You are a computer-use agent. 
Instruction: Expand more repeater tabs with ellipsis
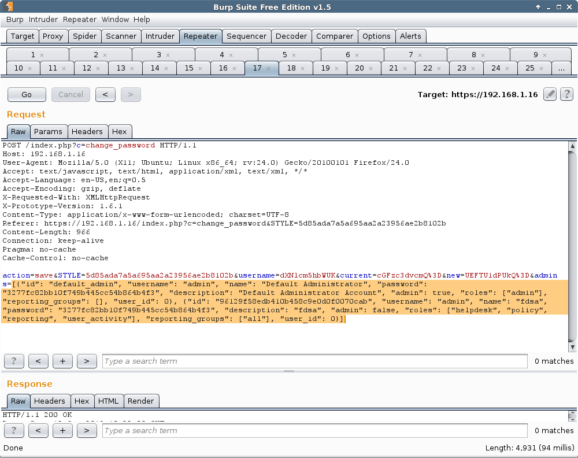(561, 68)
